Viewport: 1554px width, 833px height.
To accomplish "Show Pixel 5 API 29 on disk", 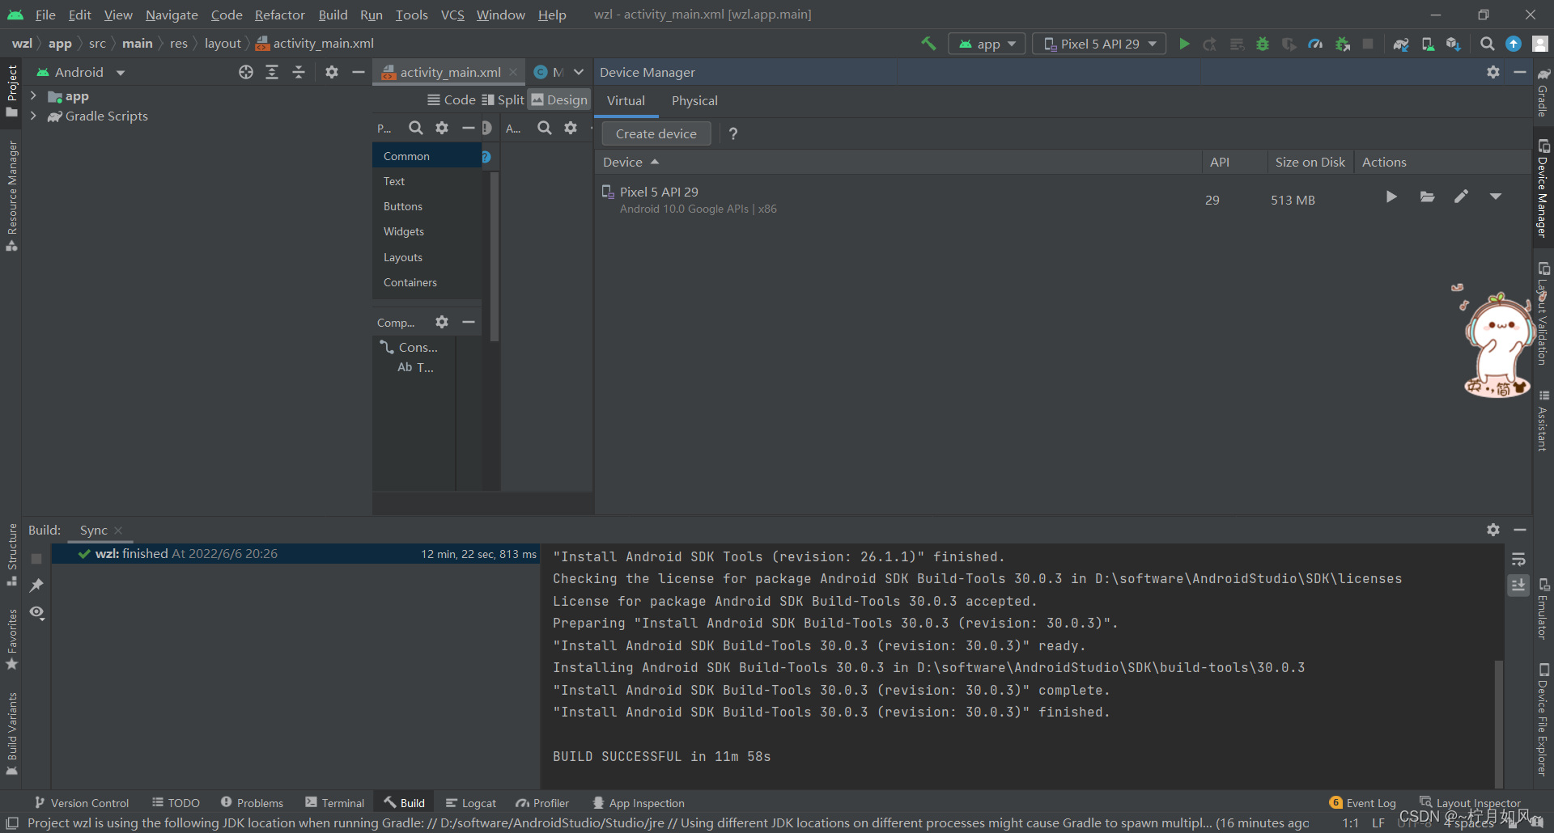I will coord(1427,197).
